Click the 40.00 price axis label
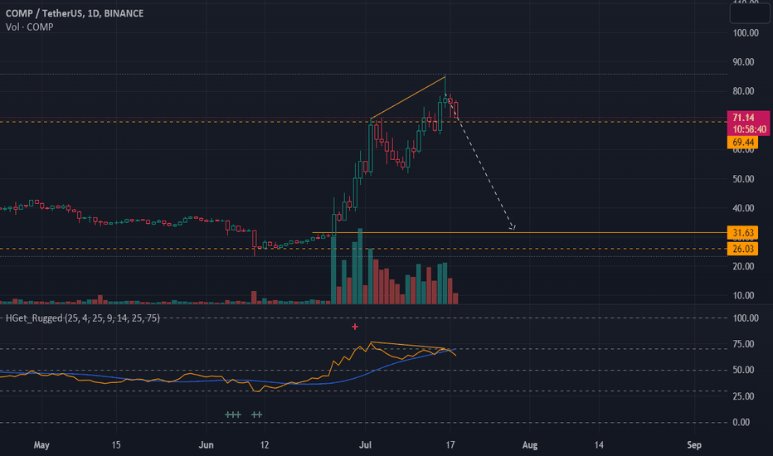The height and width of the screenshot is (456, 773). pyautogui.click(x=743, y=208)
